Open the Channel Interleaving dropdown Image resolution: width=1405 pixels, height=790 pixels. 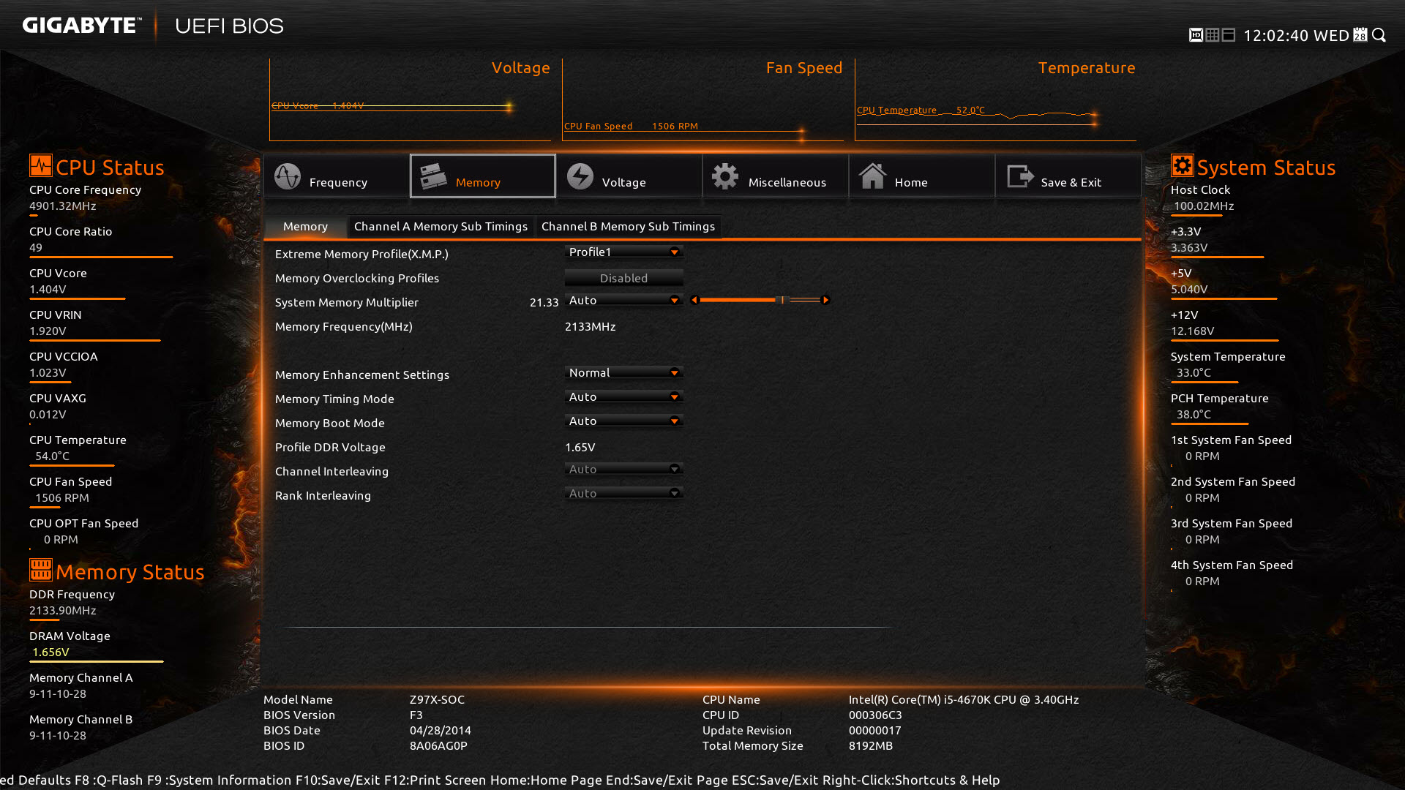coord(624,469)
